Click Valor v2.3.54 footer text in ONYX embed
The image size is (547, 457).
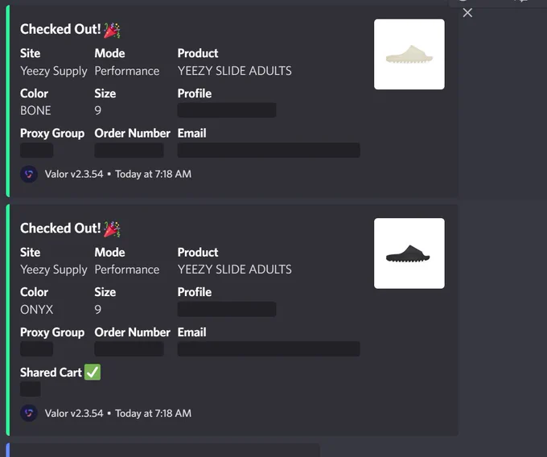(74, 414)
